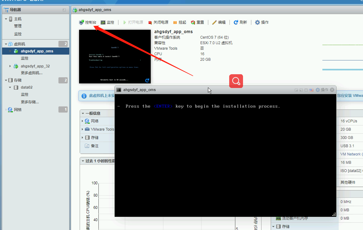
Task: Click the 打开电源 power on button
Action: pyautogui.click(x=133, y=22)
